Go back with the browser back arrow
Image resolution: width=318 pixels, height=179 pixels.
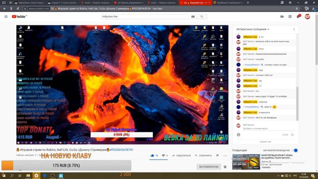(x=4, y=9)
